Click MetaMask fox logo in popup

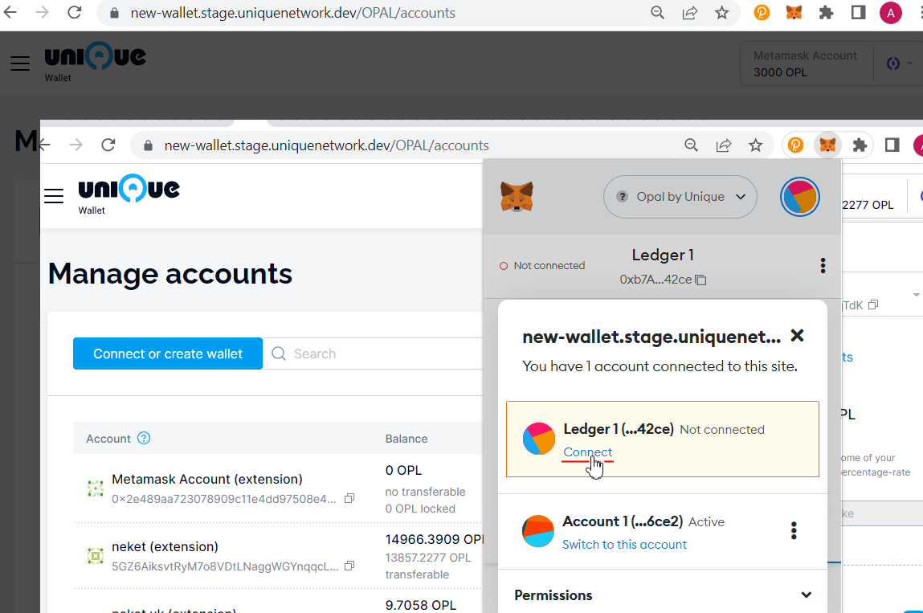(x=517, y=197)
